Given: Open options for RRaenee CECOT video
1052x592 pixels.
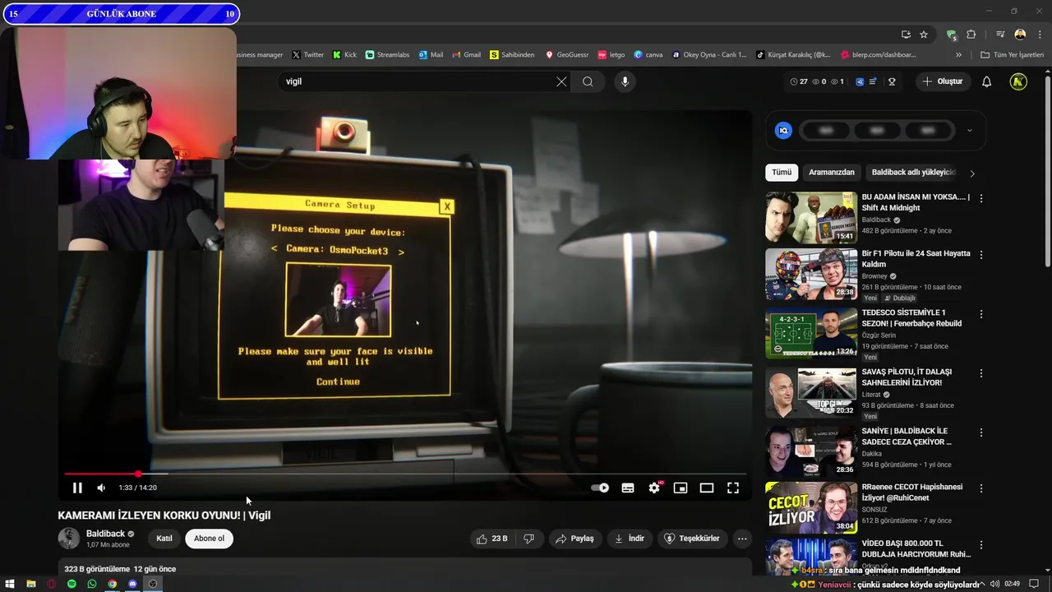Looking at the screenshot, I should 980,488.
